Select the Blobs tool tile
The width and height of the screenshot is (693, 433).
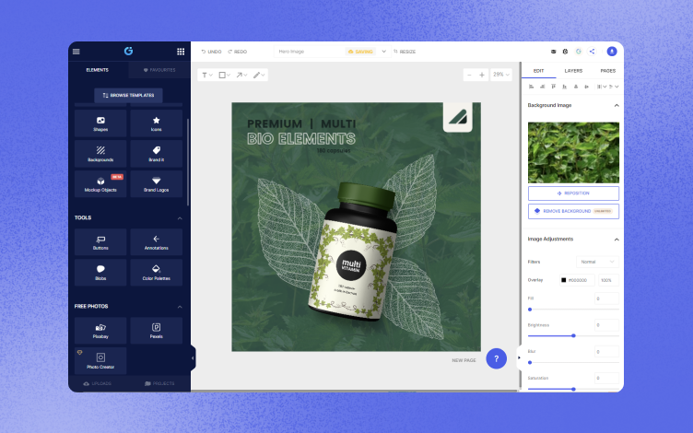[x=100, y=273]
